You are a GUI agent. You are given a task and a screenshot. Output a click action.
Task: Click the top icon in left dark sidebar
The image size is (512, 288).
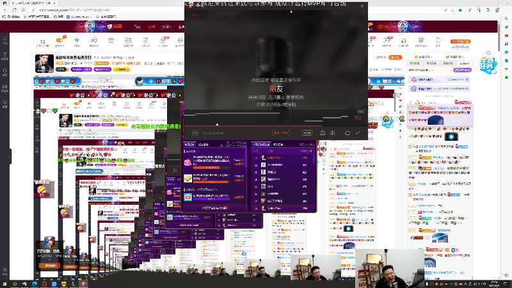(4, 40)
